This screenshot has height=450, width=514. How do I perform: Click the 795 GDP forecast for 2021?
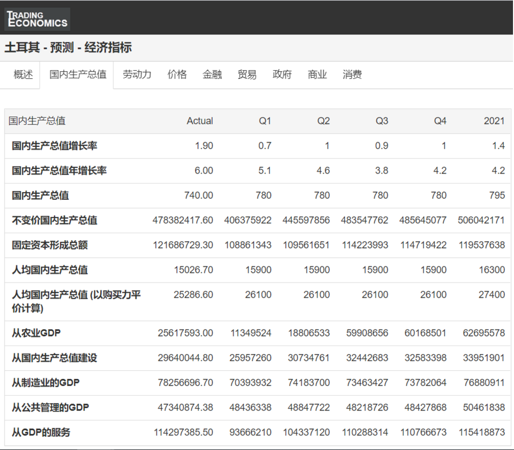pos(497,196)
